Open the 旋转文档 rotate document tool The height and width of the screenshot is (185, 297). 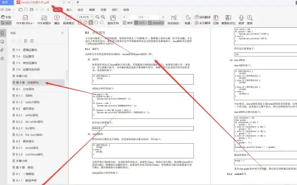tap(113, 20)
